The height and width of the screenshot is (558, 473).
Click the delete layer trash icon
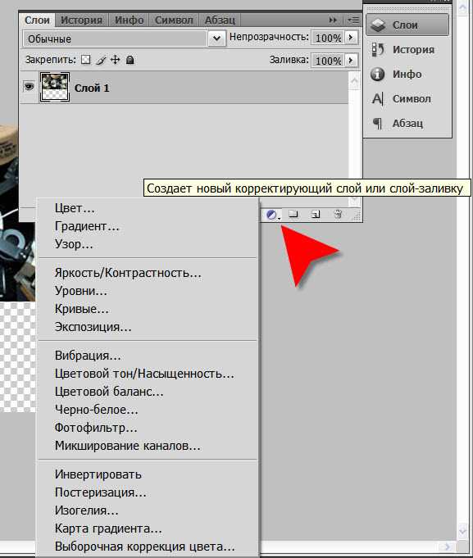[338, 214]
